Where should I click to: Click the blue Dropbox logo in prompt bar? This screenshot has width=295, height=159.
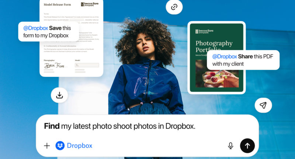coord(60,146)
